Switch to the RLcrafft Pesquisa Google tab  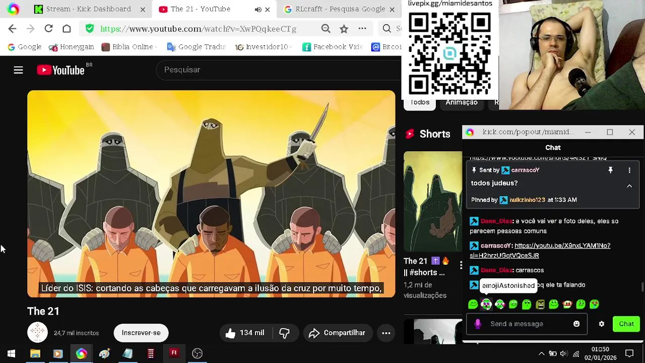click(x=340, y=9)
